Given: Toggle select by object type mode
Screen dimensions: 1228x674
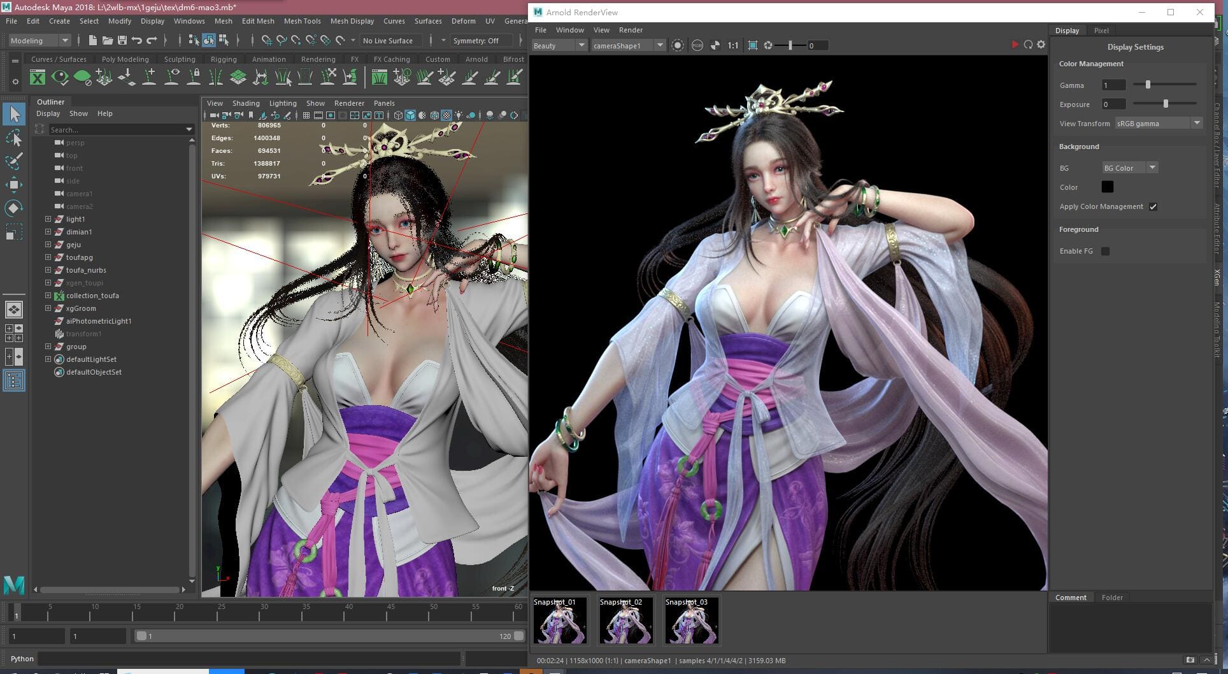Looking at the screenshot, I should tap(209, 40).
